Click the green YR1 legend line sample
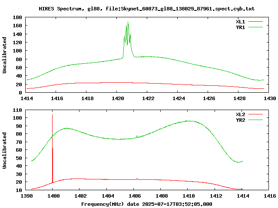This screenshot has height=208, width=278. (x=255, y=27)
